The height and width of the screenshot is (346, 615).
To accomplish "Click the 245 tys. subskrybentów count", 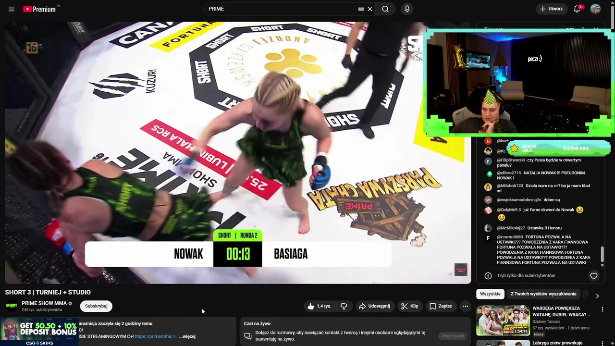I will coord(42,310).
